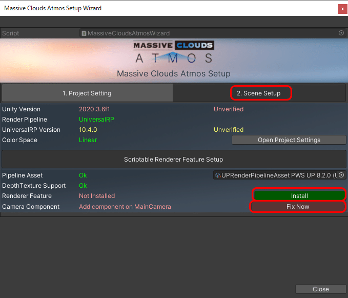Click the Pipeline Asset label
The width and height of the screenshot is (348, 298).
click(x=23, y=175)
